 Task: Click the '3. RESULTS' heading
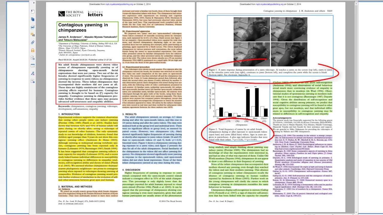coord(129,114)
